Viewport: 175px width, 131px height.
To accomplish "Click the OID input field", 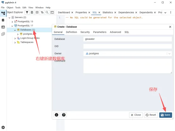I will (x=127, y=46).
